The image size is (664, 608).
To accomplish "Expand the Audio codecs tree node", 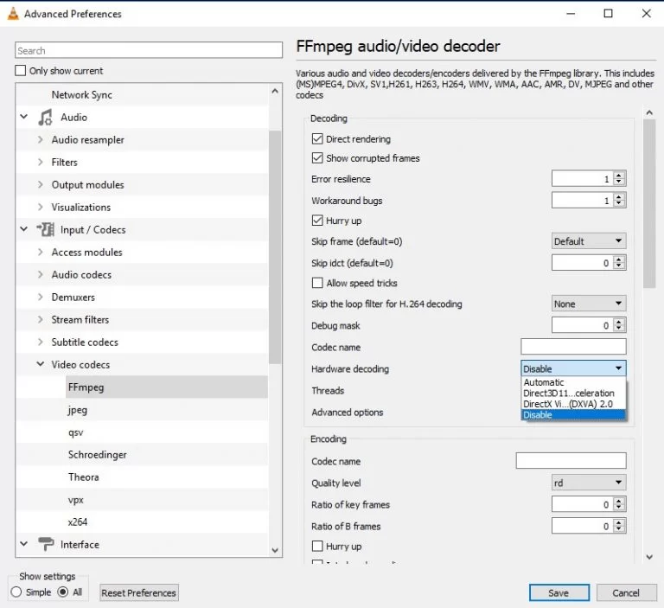I will point(40,275).
